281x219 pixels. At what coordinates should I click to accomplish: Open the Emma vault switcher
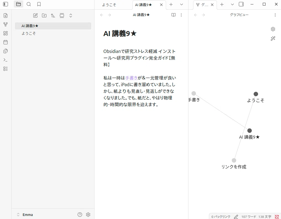click(25, 215)
